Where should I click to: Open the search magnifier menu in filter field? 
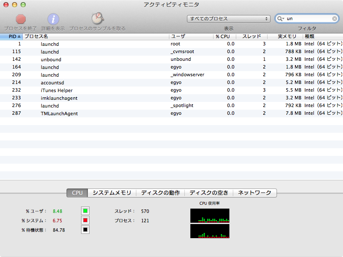click(280, 19)
